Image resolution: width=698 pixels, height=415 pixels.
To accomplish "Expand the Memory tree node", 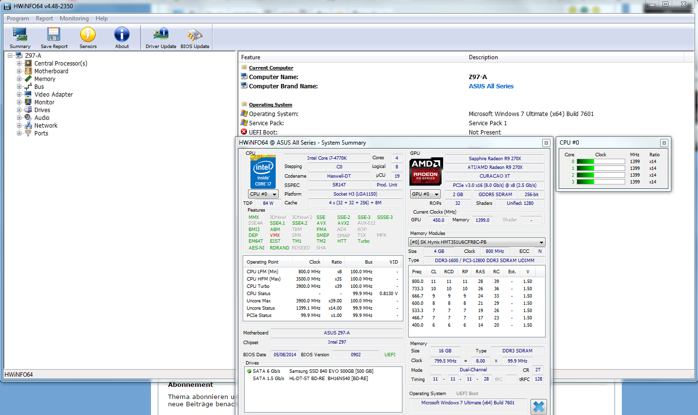I will tap(19, 79).
